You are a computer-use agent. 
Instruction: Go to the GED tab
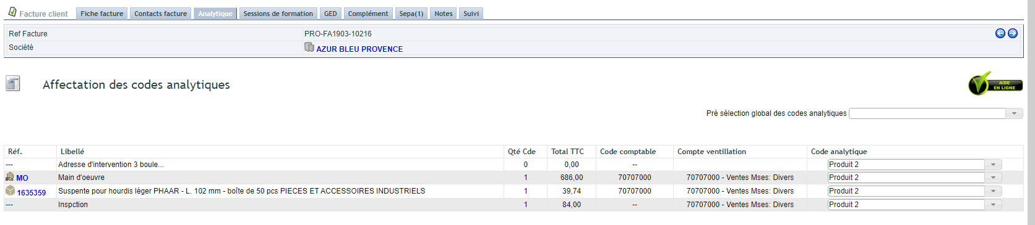pyautogui.click(x=331, y=14)
